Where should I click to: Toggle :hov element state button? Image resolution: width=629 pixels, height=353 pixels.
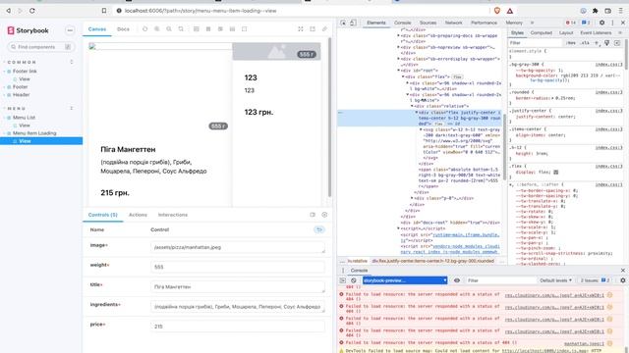coord(570,43)
